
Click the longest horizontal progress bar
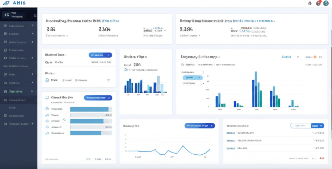pyautogui.click(x=89, y=109)
